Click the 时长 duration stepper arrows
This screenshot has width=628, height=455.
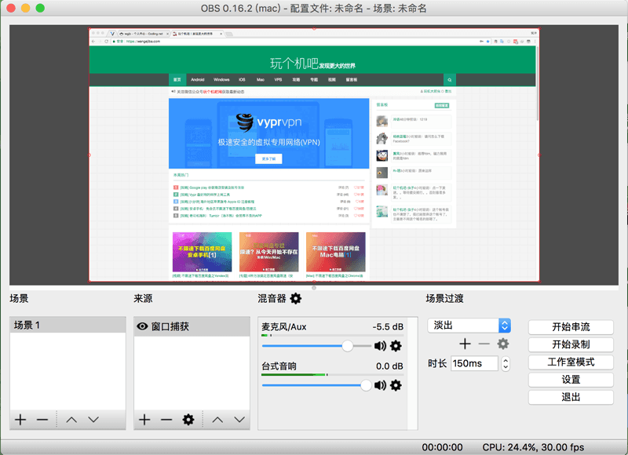tap(506, 364)
